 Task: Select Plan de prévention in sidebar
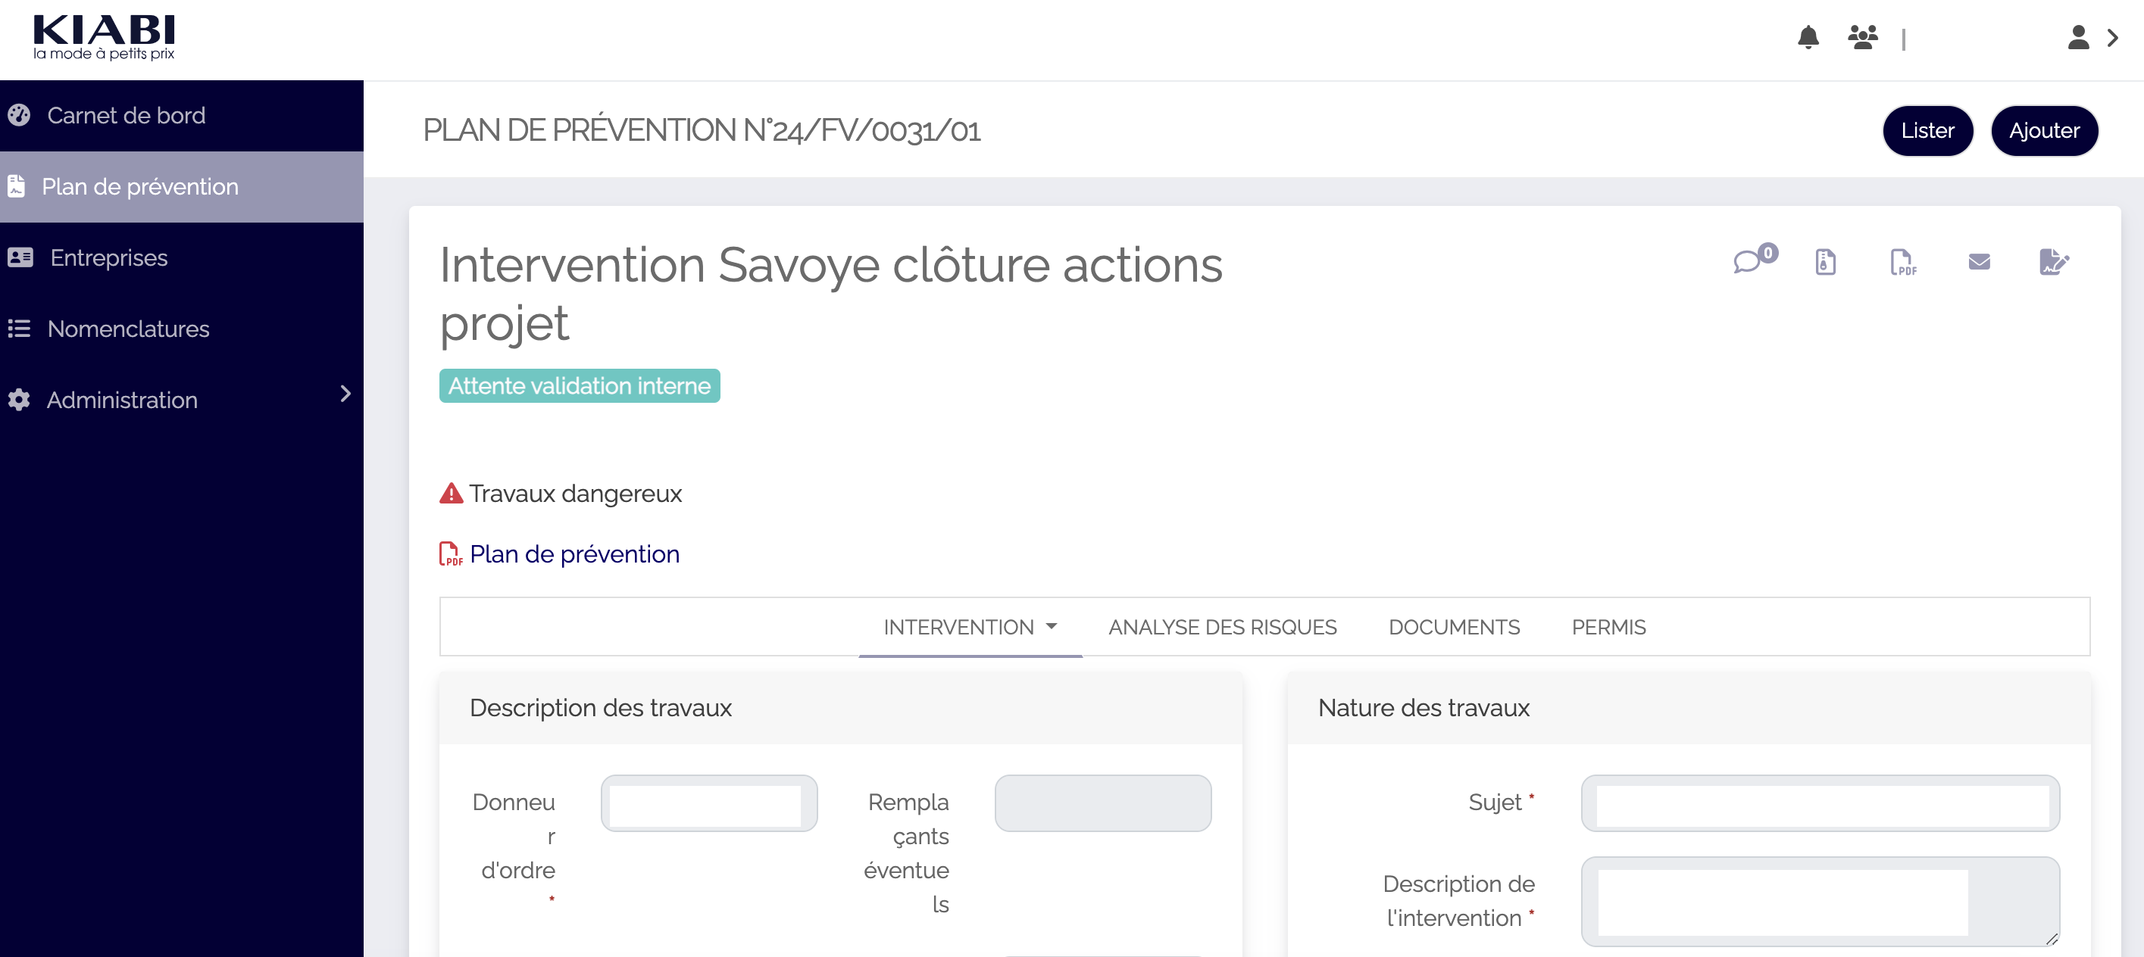pyautogui.click(x=181, y=186)
